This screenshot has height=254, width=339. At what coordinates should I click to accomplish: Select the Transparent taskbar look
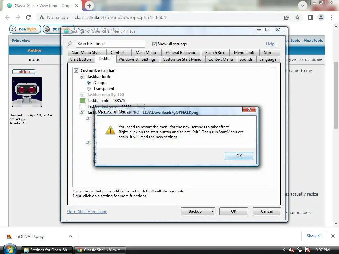point(89,89)
